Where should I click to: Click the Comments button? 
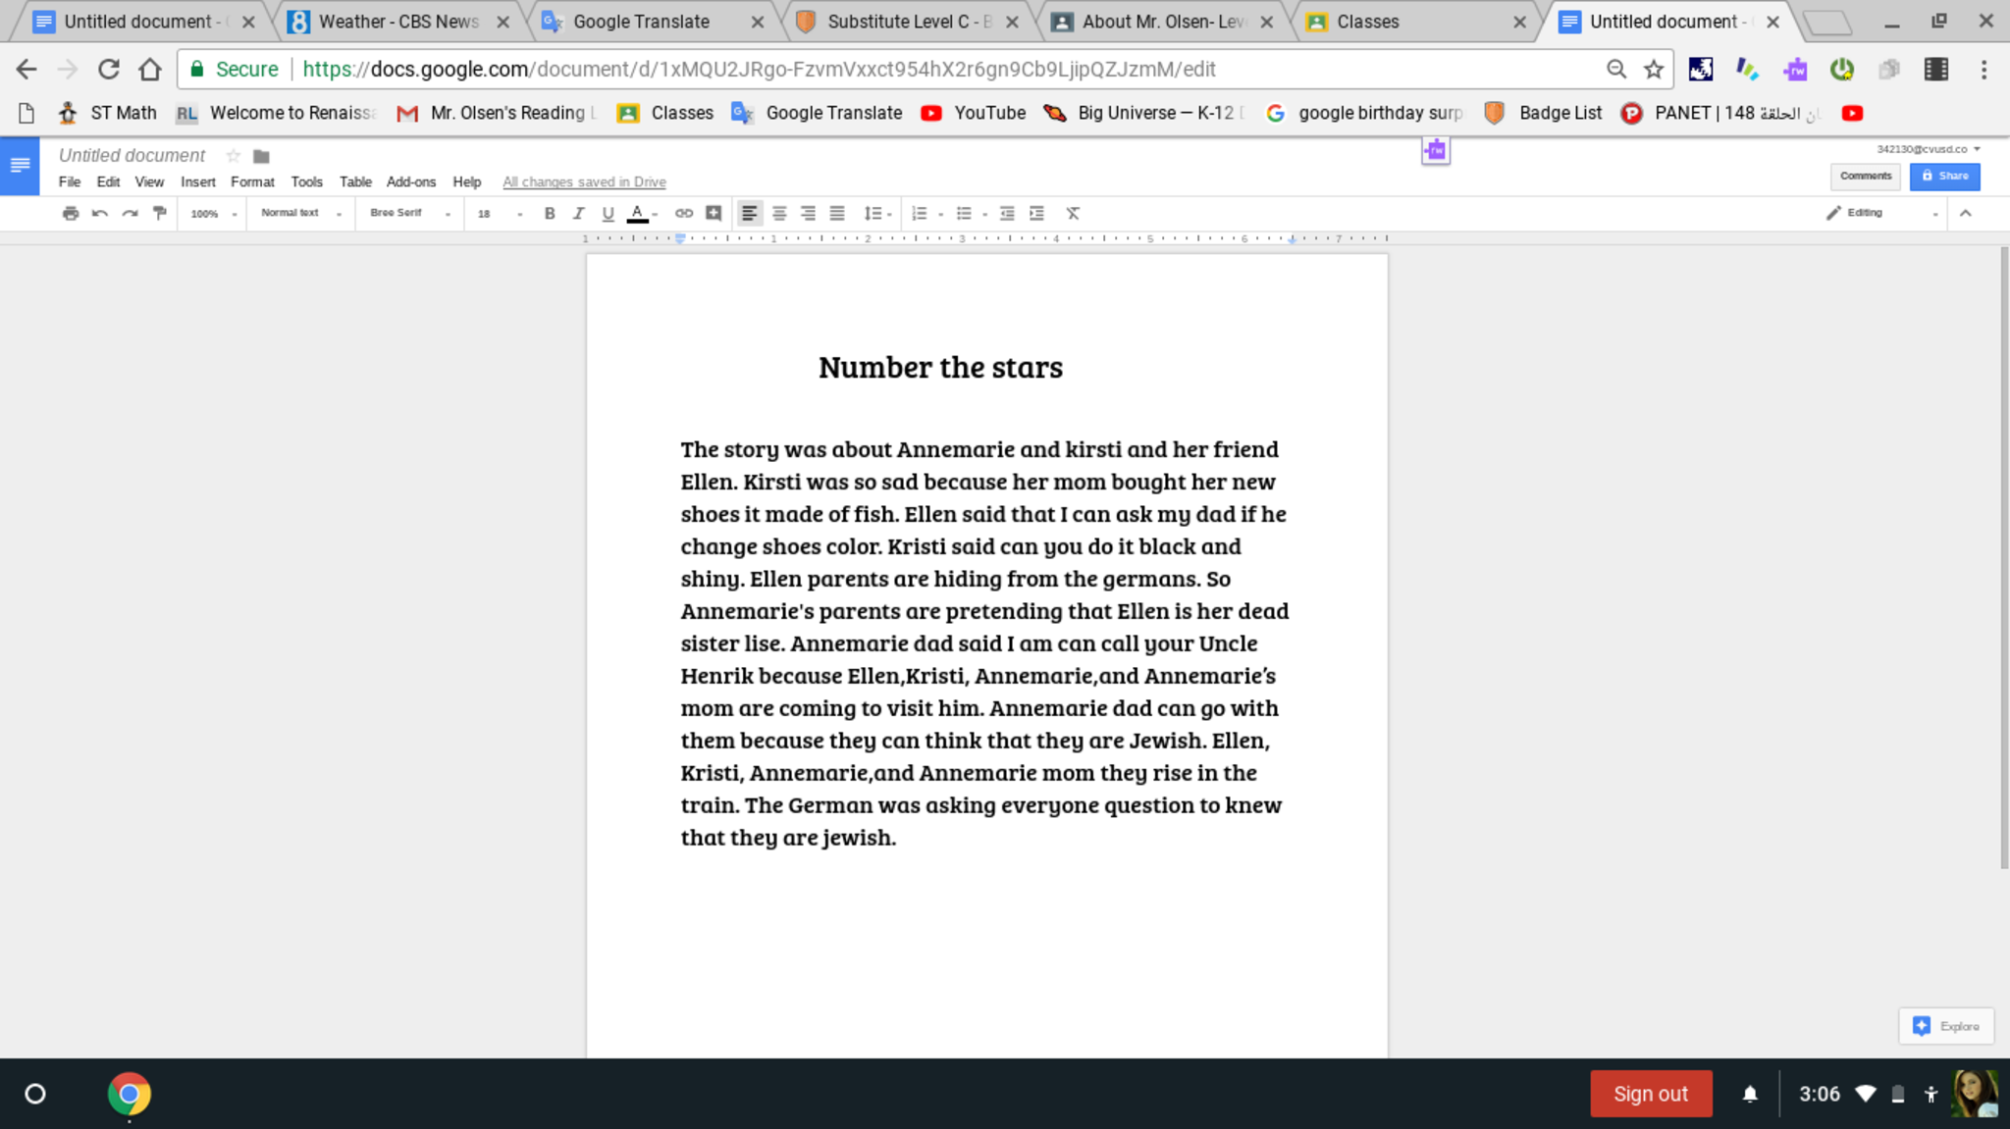(1865, 176)
